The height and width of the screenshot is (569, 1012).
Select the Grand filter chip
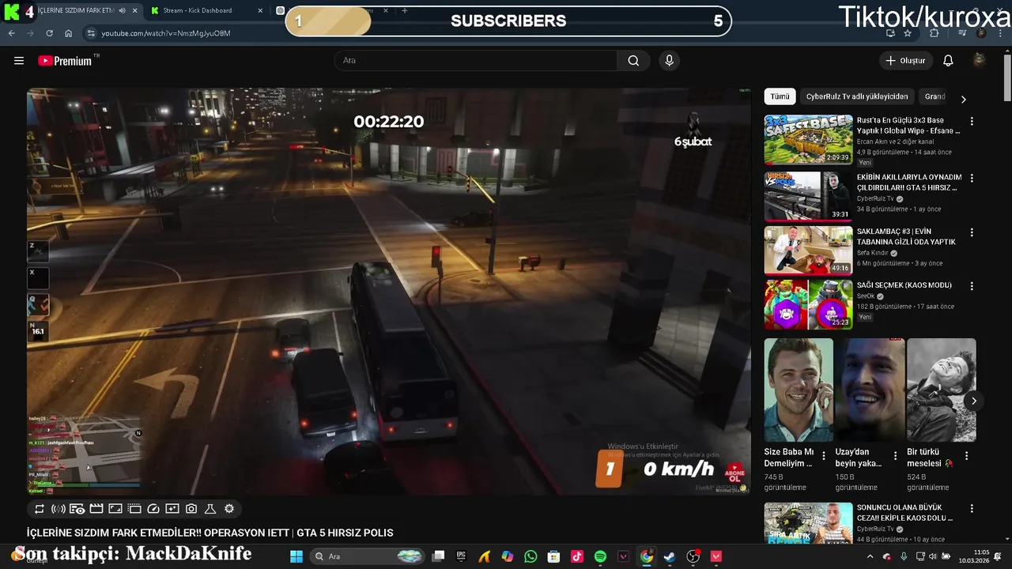point(935,96)
